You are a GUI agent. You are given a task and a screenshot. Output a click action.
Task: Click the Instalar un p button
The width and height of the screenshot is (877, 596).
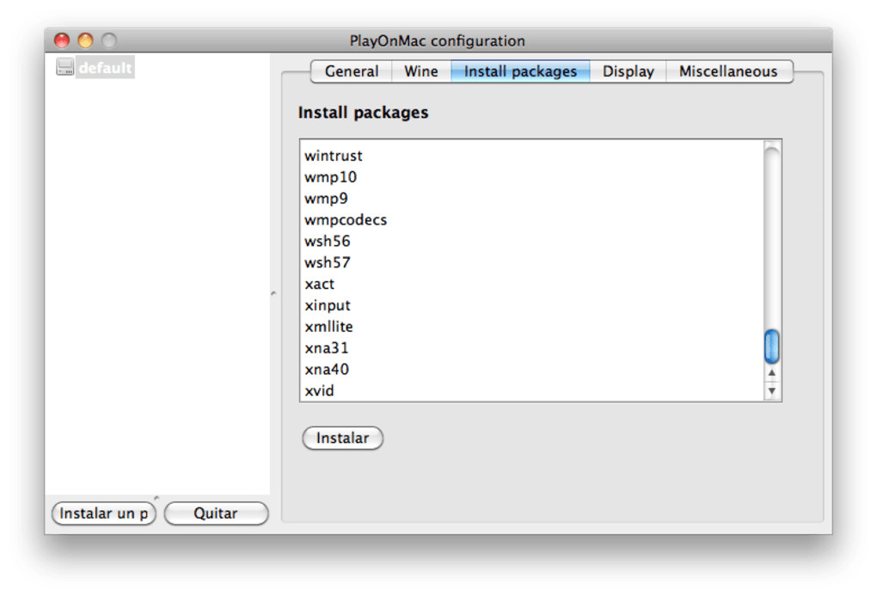pyautogui.click(x=104, y=513)
